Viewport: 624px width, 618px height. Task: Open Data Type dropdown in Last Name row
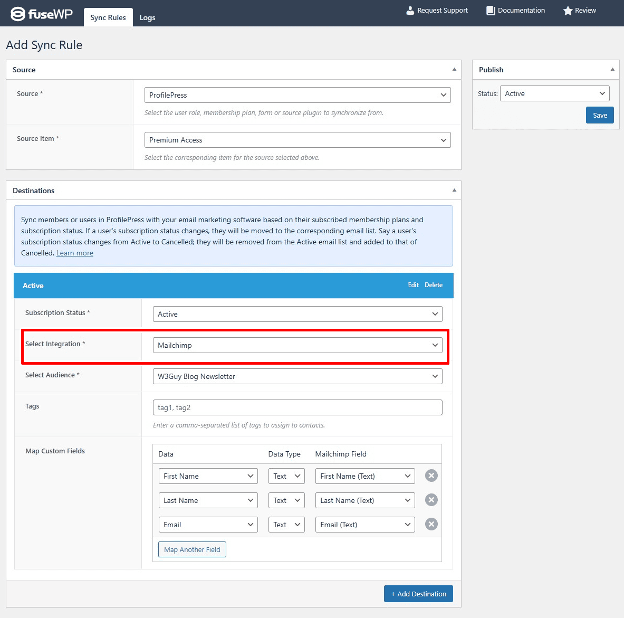pos(286,500)
